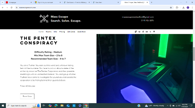Open the Chrome three-dot menu

coord(192,8)
